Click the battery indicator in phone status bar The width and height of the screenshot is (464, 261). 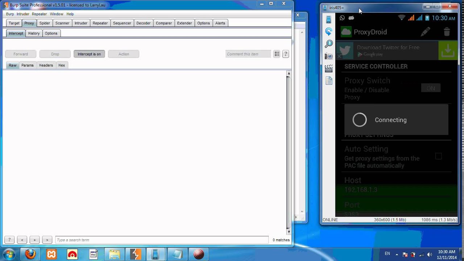click(x=427, y=18)
